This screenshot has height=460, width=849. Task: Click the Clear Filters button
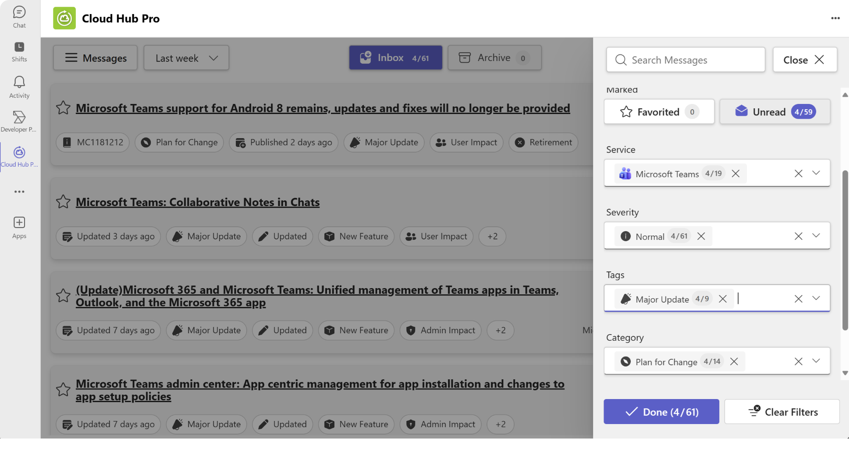[782, 412]
